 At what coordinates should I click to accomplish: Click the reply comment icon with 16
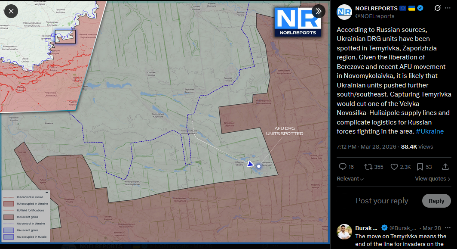pyautogui.click(x=346, y=167)
